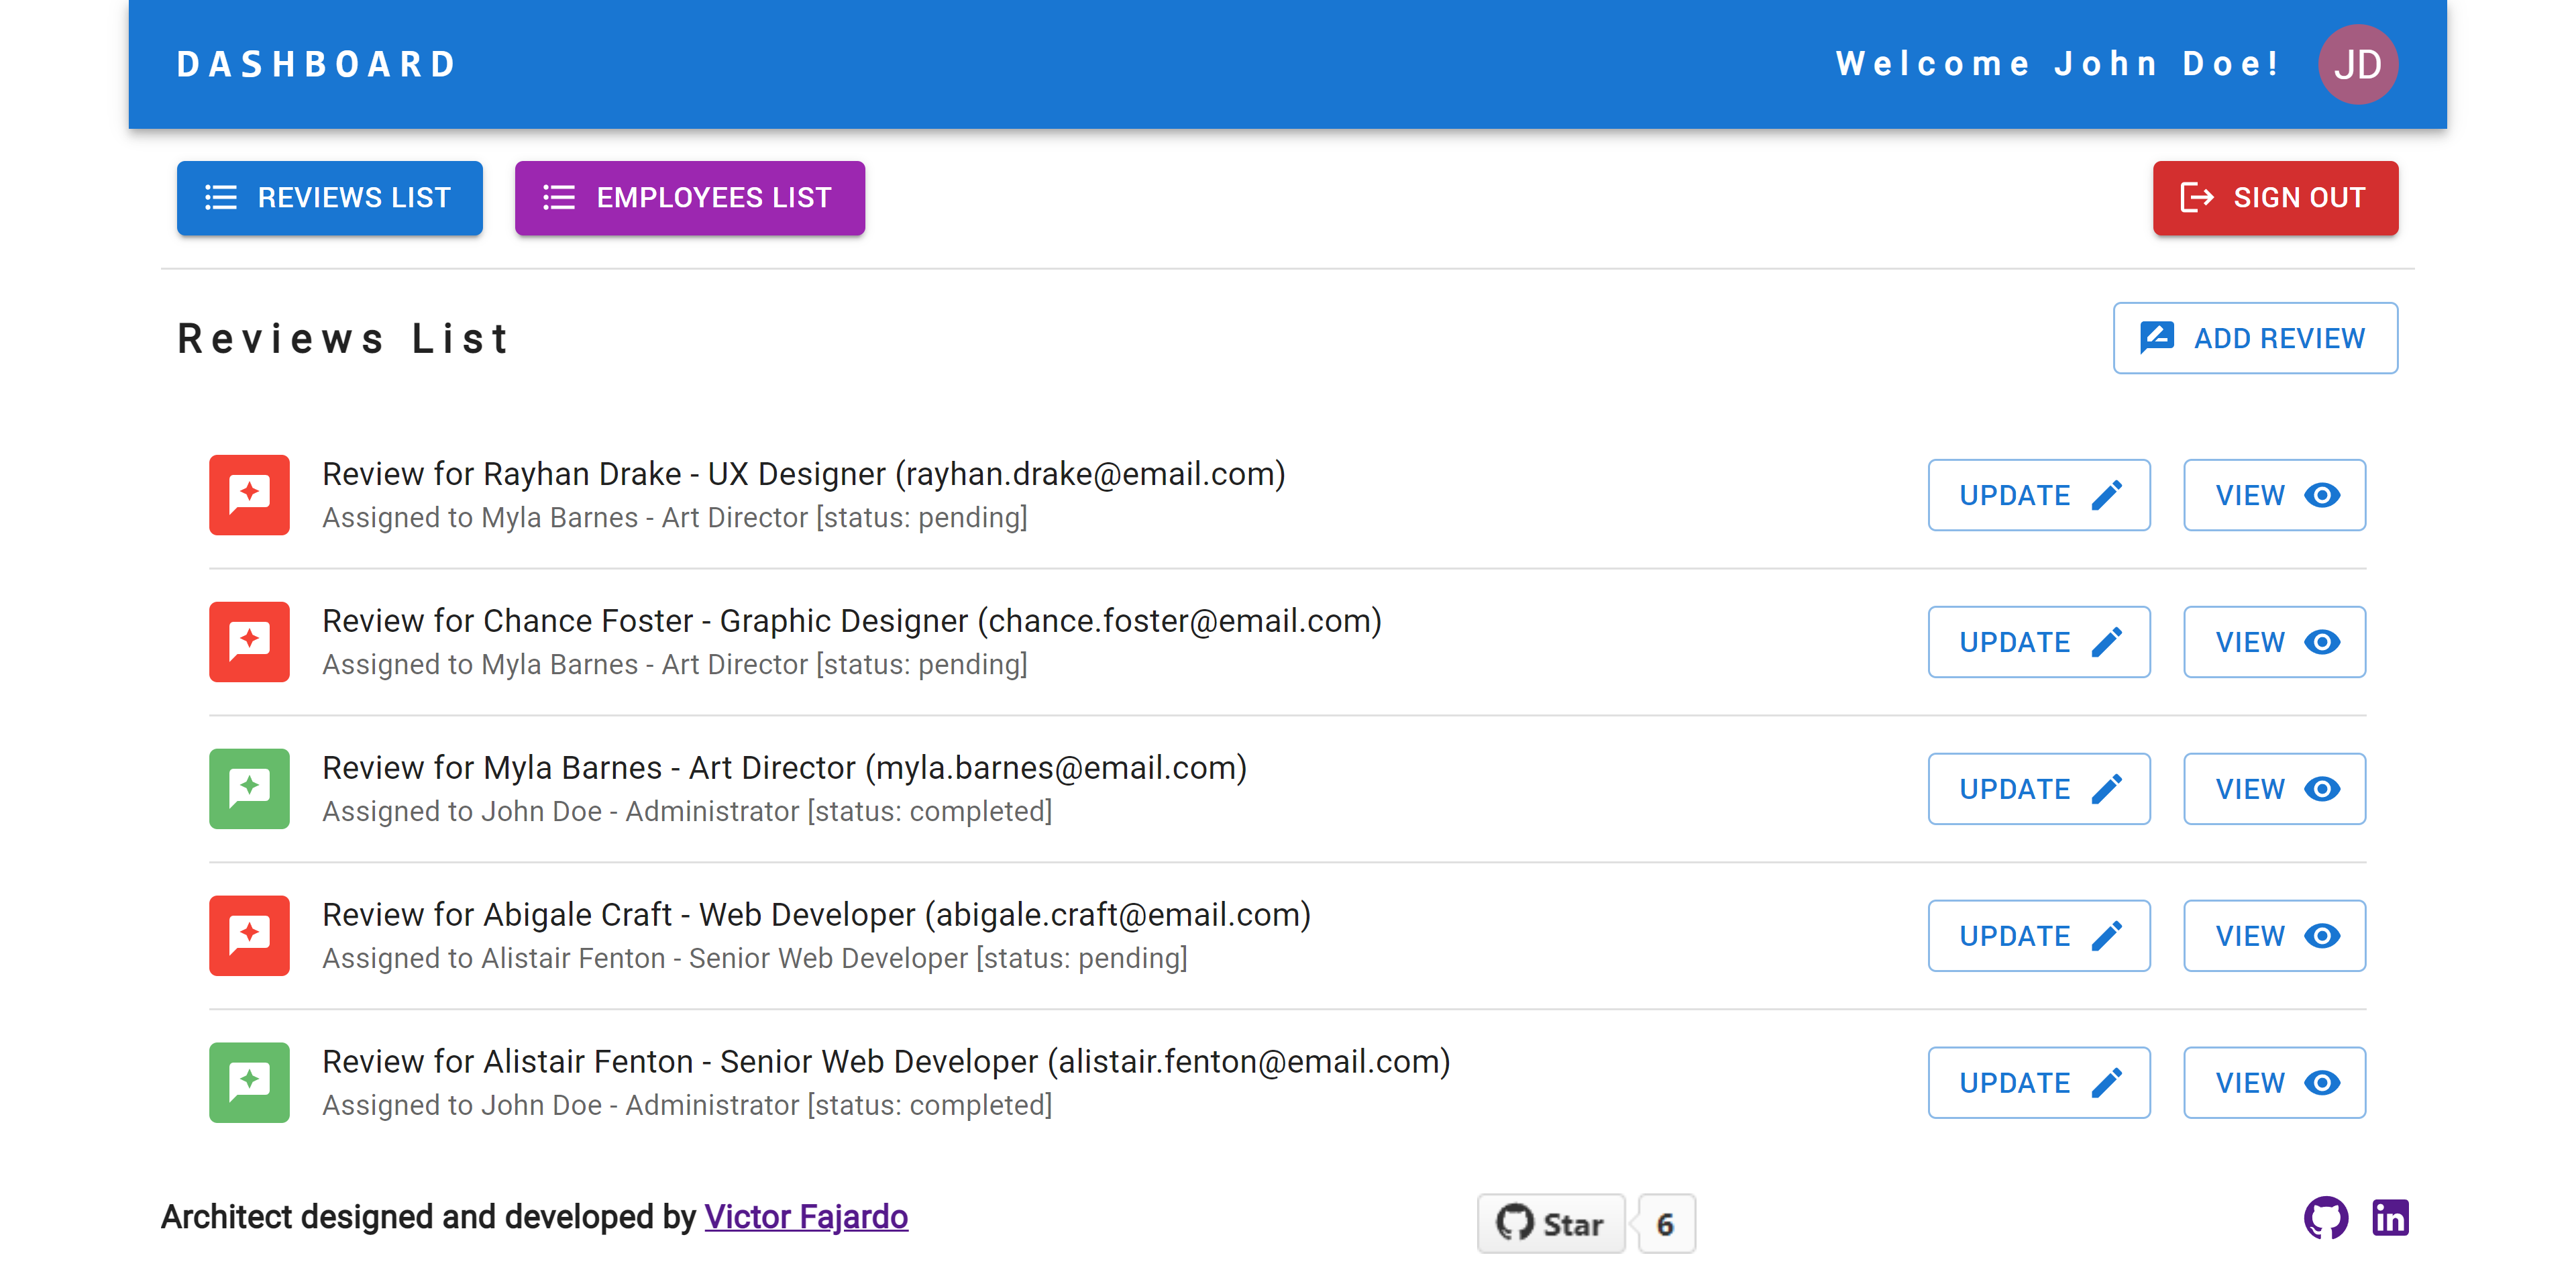
Task: Click the Add Review button
Action: coord(2254,338)
